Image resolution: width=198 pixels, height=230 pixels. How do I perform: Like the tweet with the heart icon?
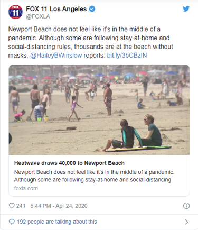pos(12,206)
